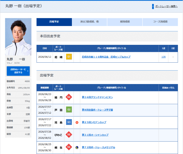Click the SG badge in the Kiryu row
The width and height of the screenshot is (183, 154).
coord(69,147)
